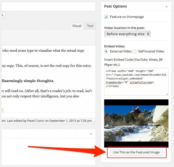
Task: Switch to the Visual editor tab
Action: pyautogui.click(x=77, y=26)
